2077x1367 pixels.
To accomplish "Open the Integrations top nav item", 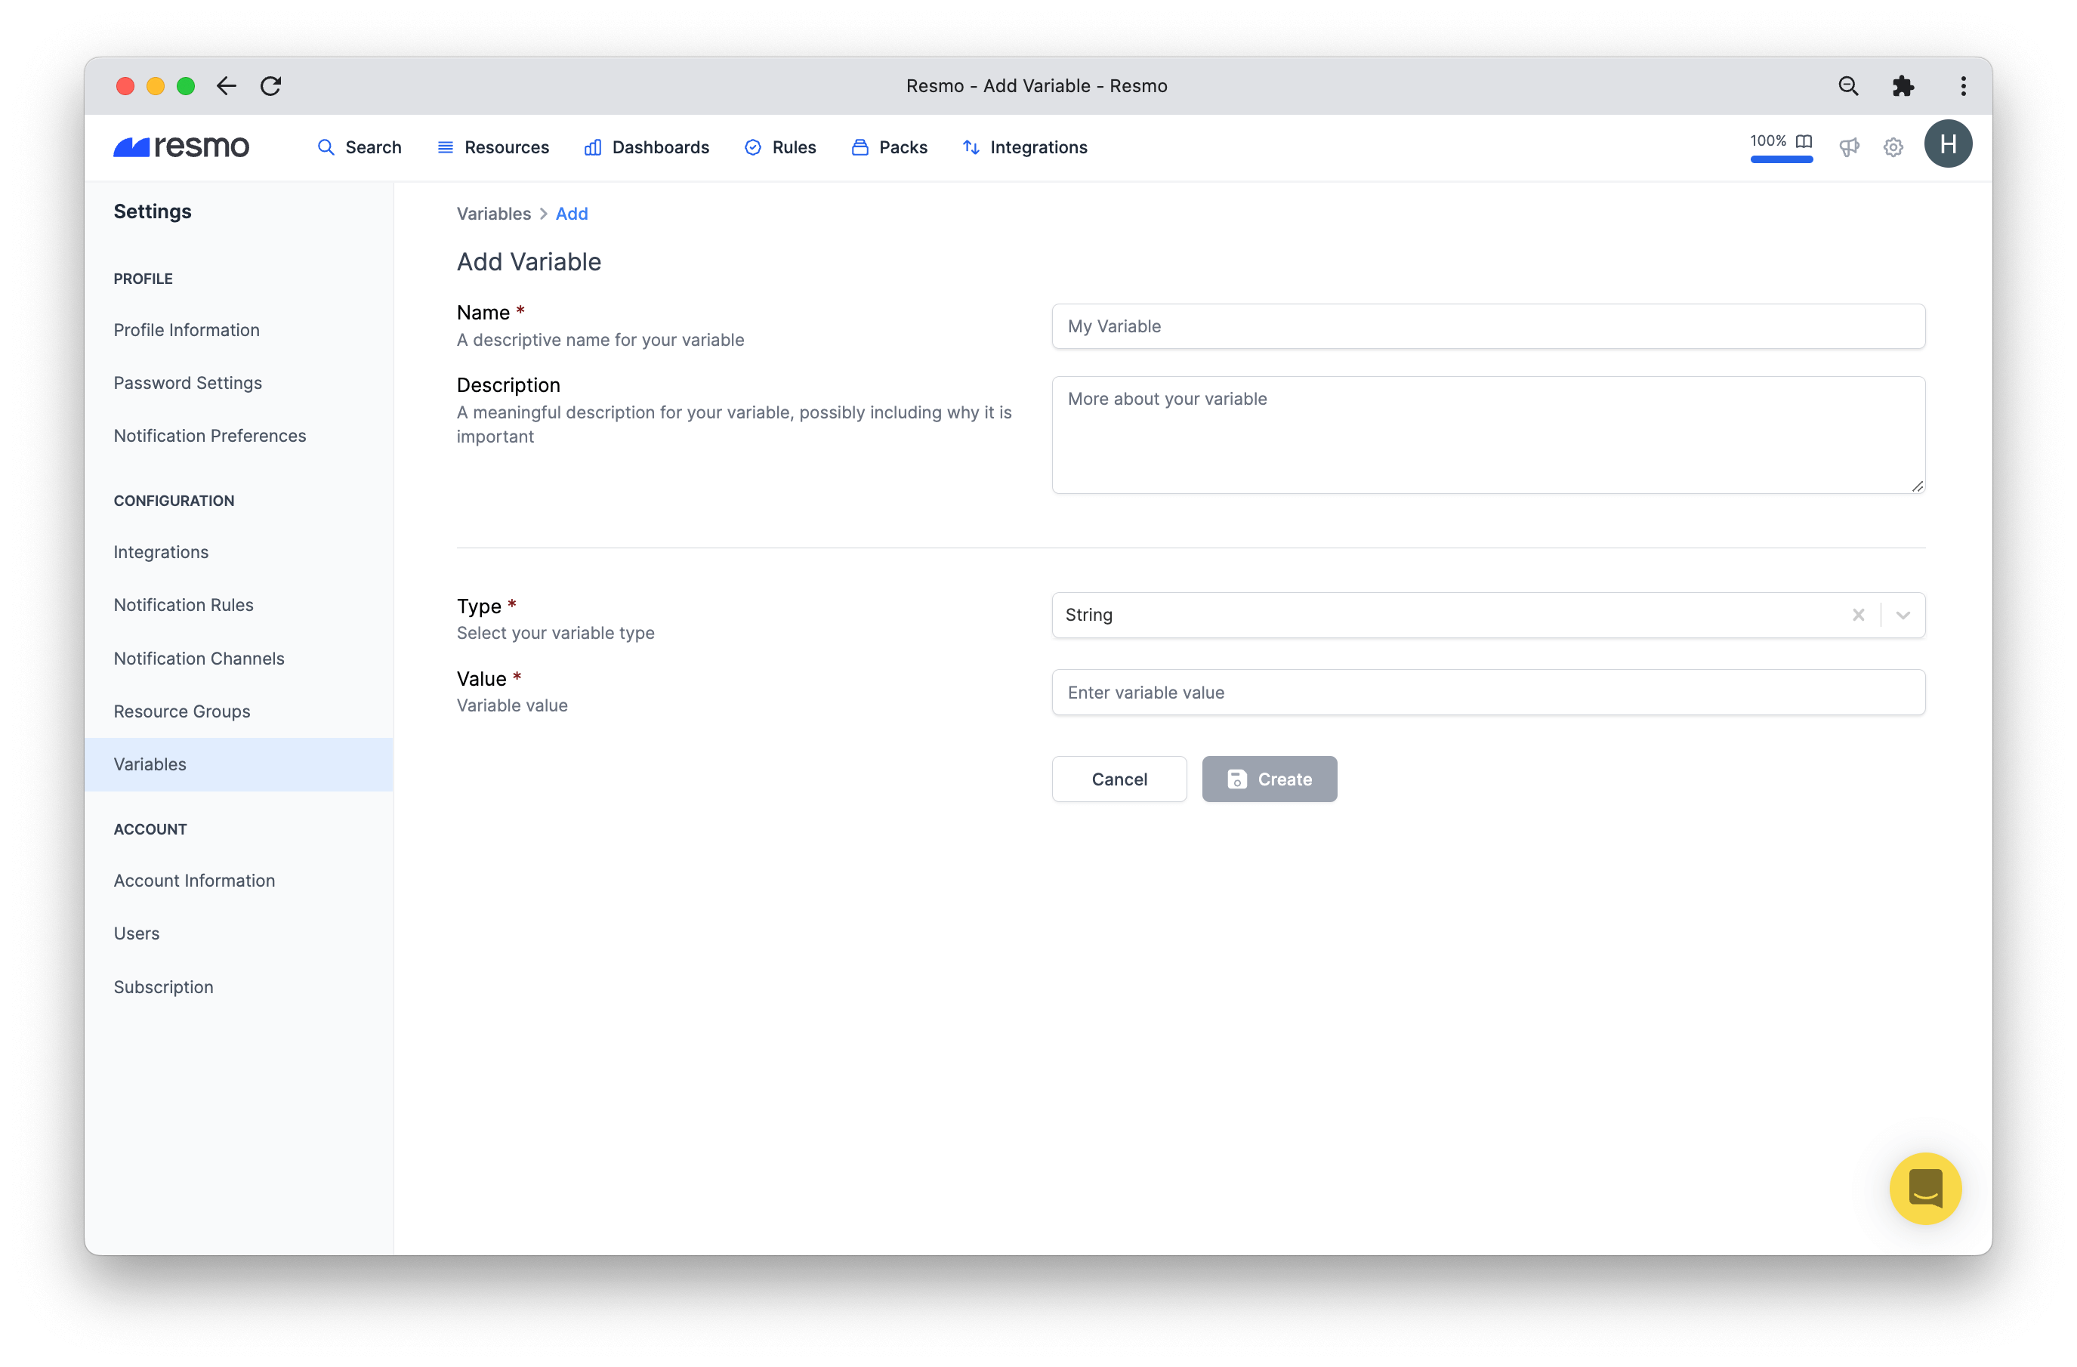I will 1025,147.
